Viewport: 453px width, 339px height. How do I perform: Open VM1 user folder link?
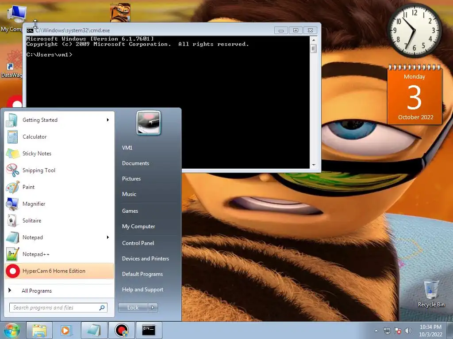[127, 147]
